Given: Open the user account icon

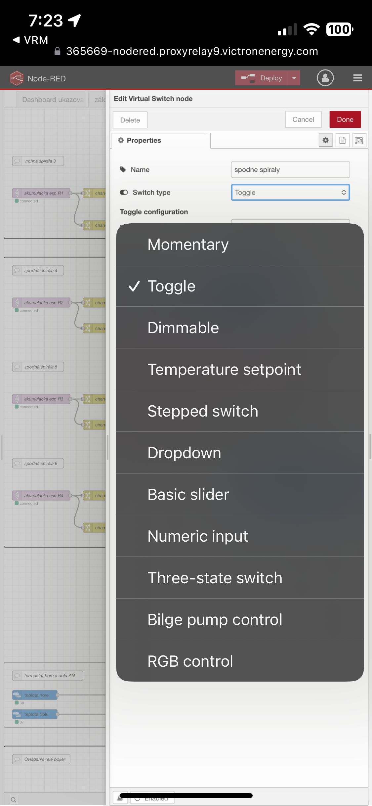Looking at the screenshot, I should (x=325, y=78).
